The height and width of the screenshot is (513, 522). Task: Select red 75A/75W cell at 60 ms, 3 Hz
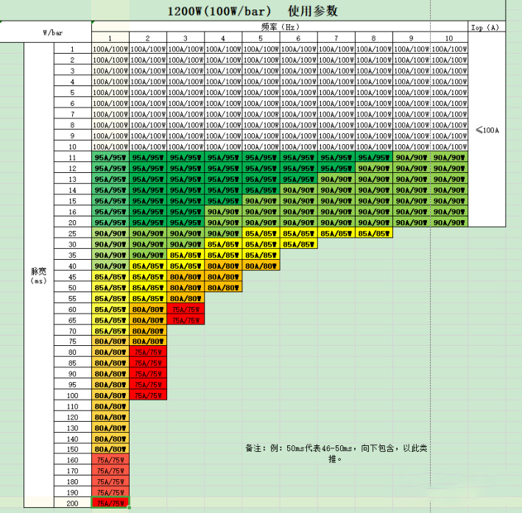(186, 309)
